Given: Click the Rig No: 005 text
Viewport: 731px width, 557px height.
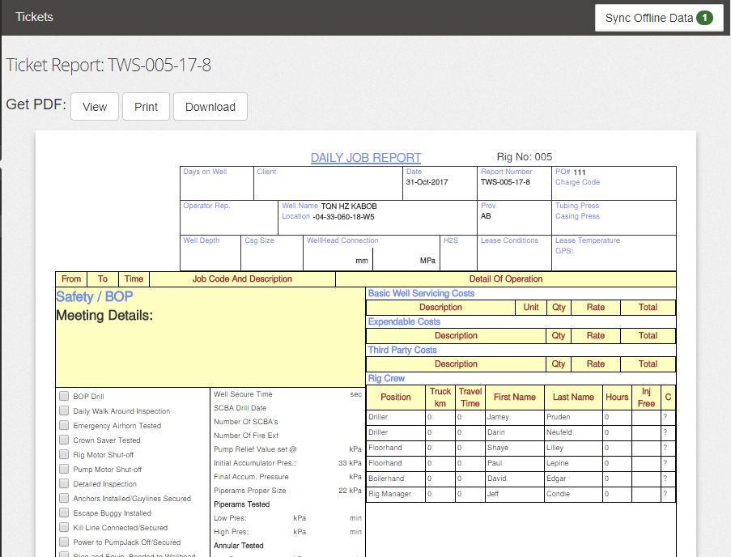Looking at the screenshot, I should click(524, 157).
